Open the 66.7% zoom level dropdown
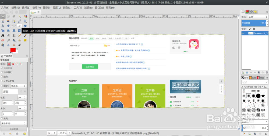Image resolution: width=269 pixels, height=136 pixels. point(69,133)
